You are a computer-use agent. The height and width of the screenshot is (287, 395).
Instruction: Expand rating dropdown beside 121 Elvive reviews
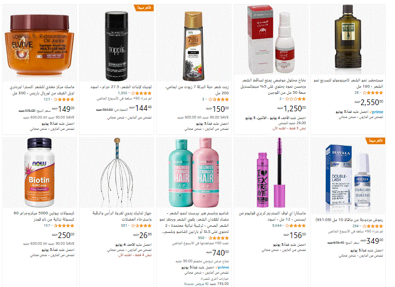pos(52,99)
